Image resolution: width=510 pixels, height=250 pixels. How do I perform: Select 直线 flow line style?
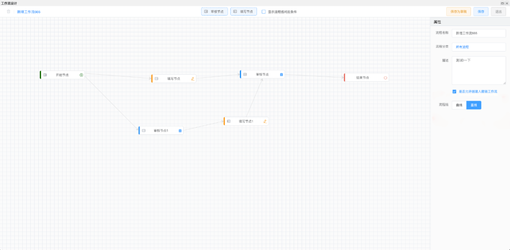click(474, 105)
